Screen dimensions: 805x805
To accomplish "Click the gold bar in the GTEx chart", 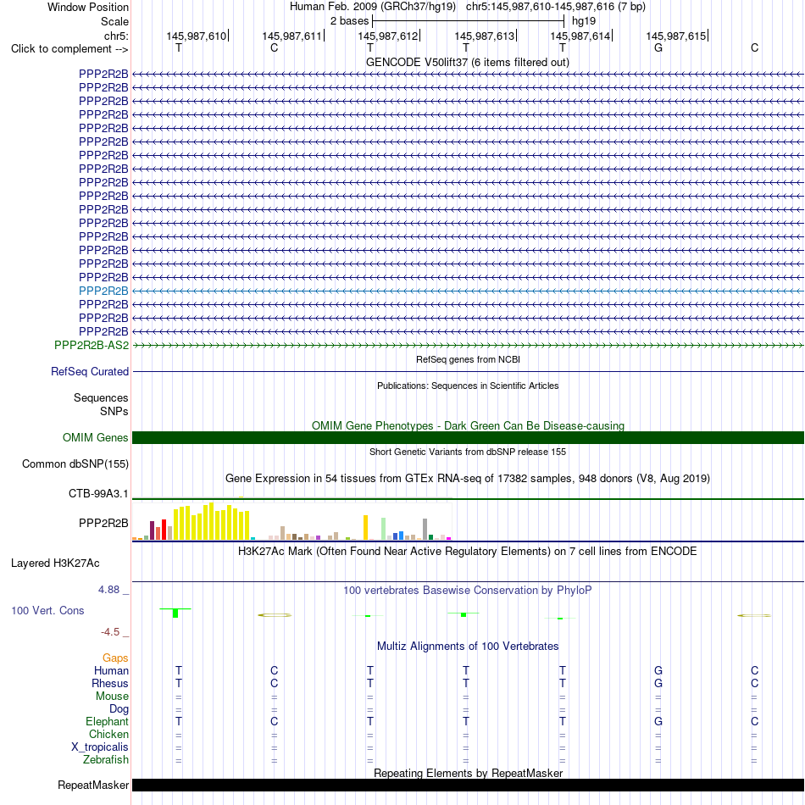I will [365, 527].
